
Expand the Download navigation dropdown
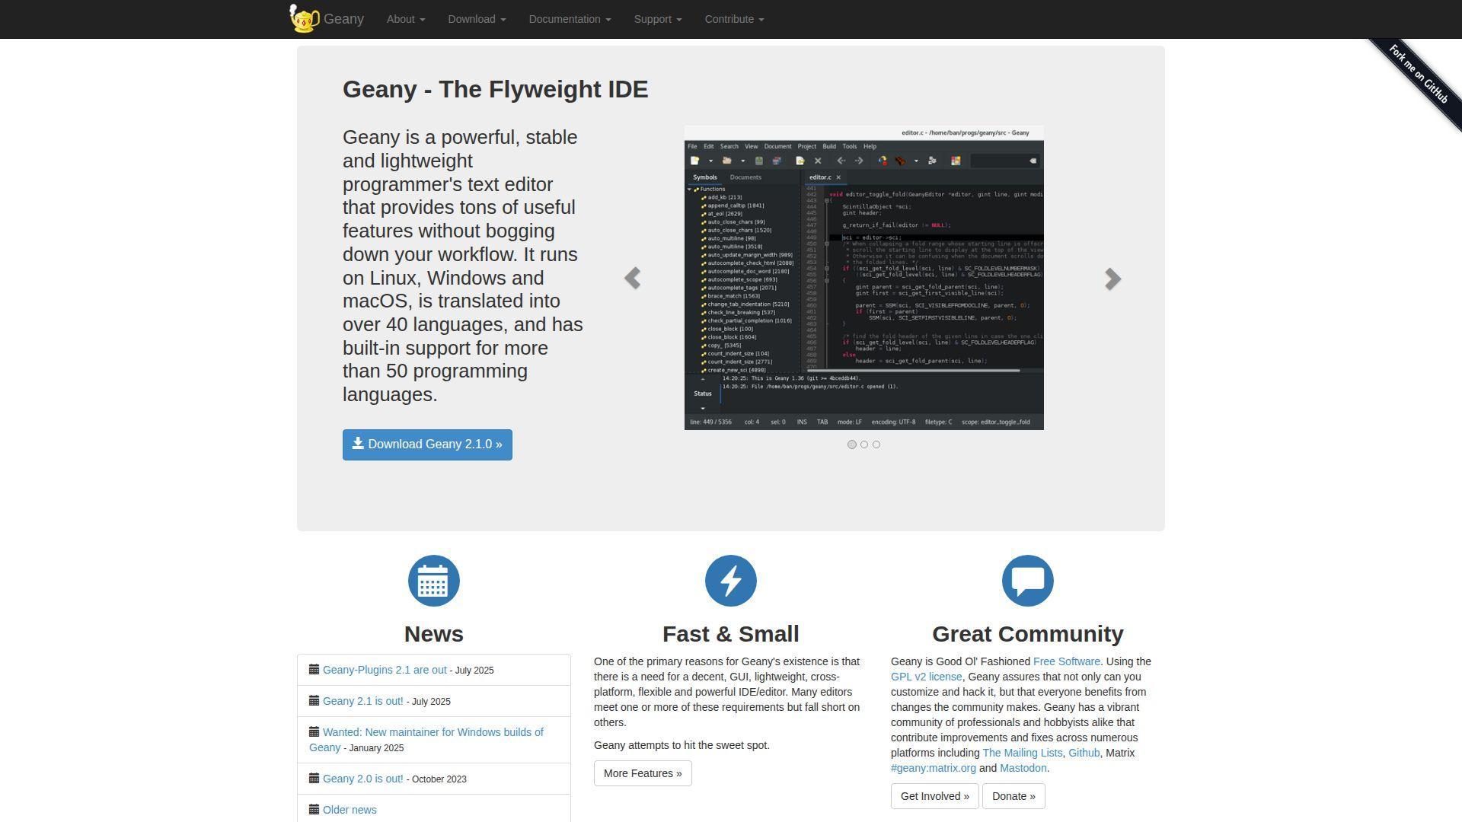pos(477,19)
